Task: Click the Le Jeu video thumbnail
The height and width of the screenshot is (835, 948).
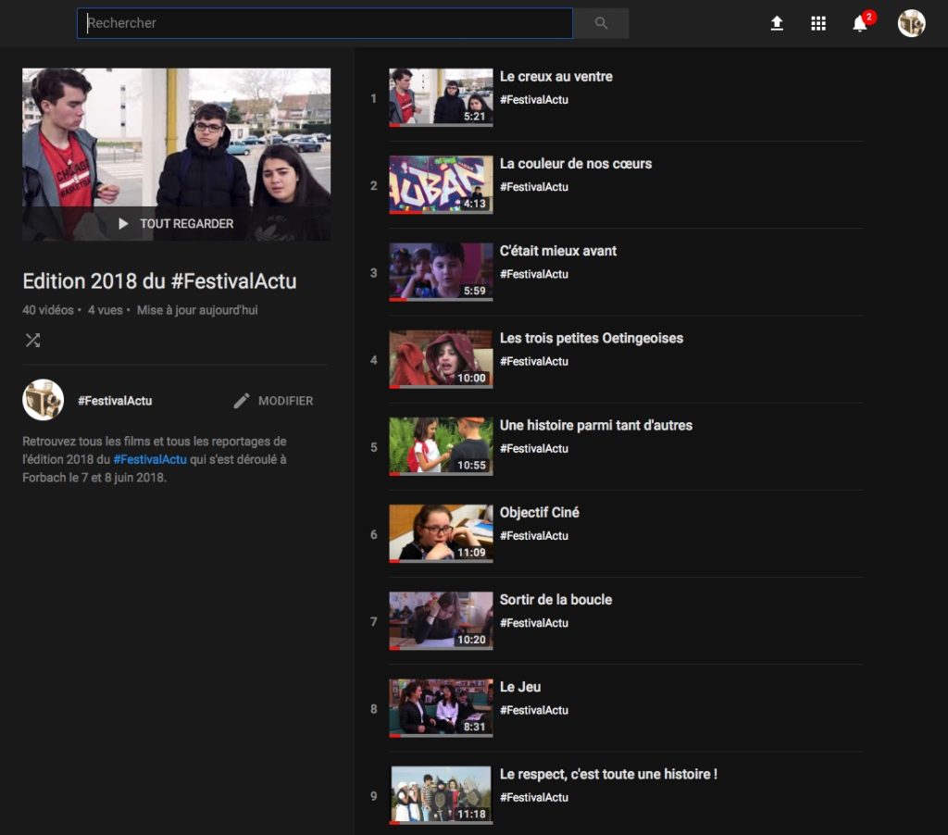Action: coord(441,707)
